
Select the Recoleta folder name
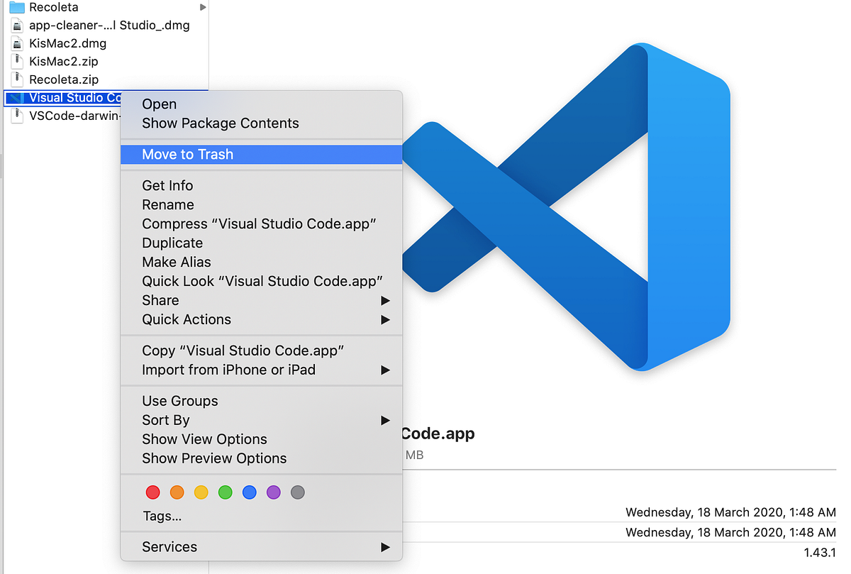54,7
